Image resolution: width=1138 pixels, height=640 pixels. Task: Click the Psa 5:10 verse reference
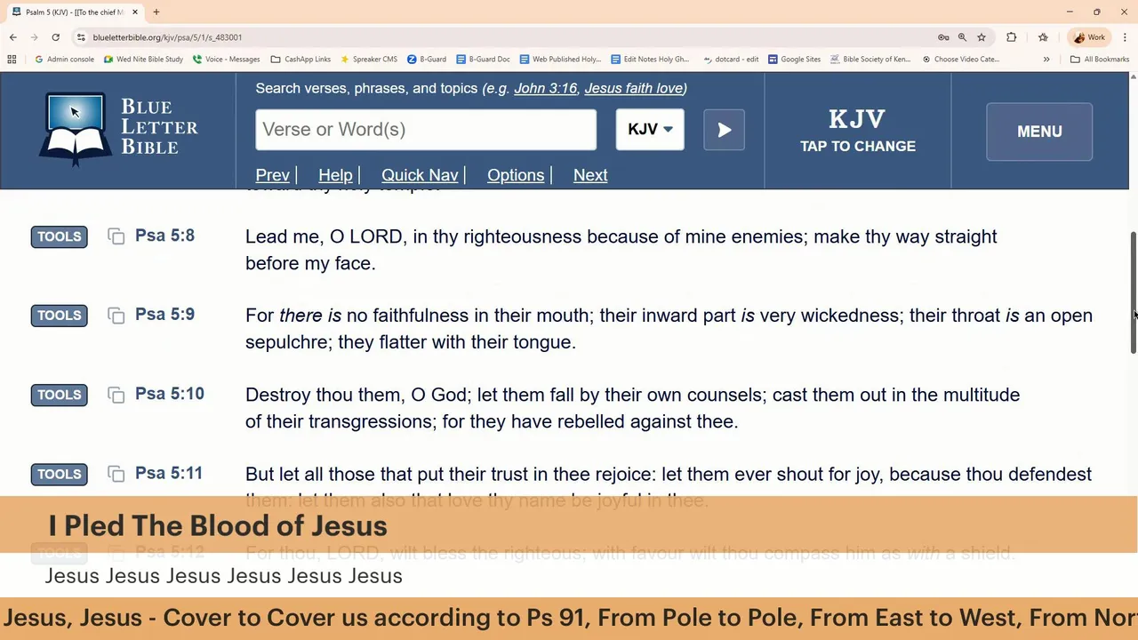click(170, 394)
